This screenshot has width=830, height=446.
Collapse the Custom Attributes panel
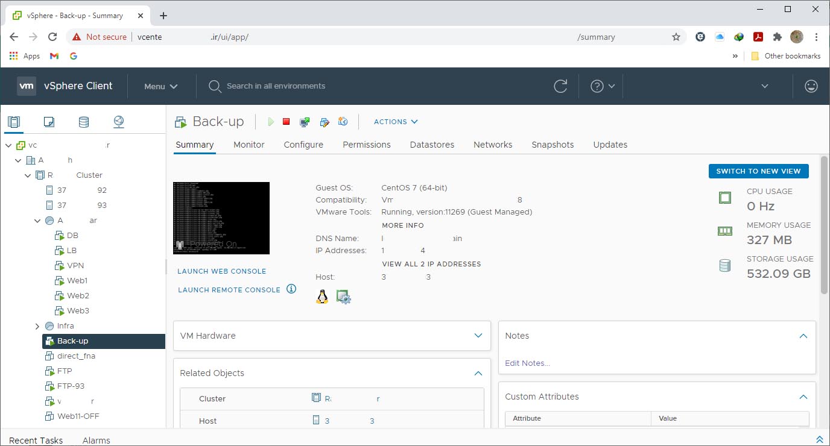[803, 397]
